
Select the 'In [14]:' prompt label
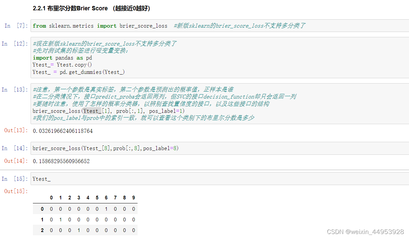[x=15, y=148]
